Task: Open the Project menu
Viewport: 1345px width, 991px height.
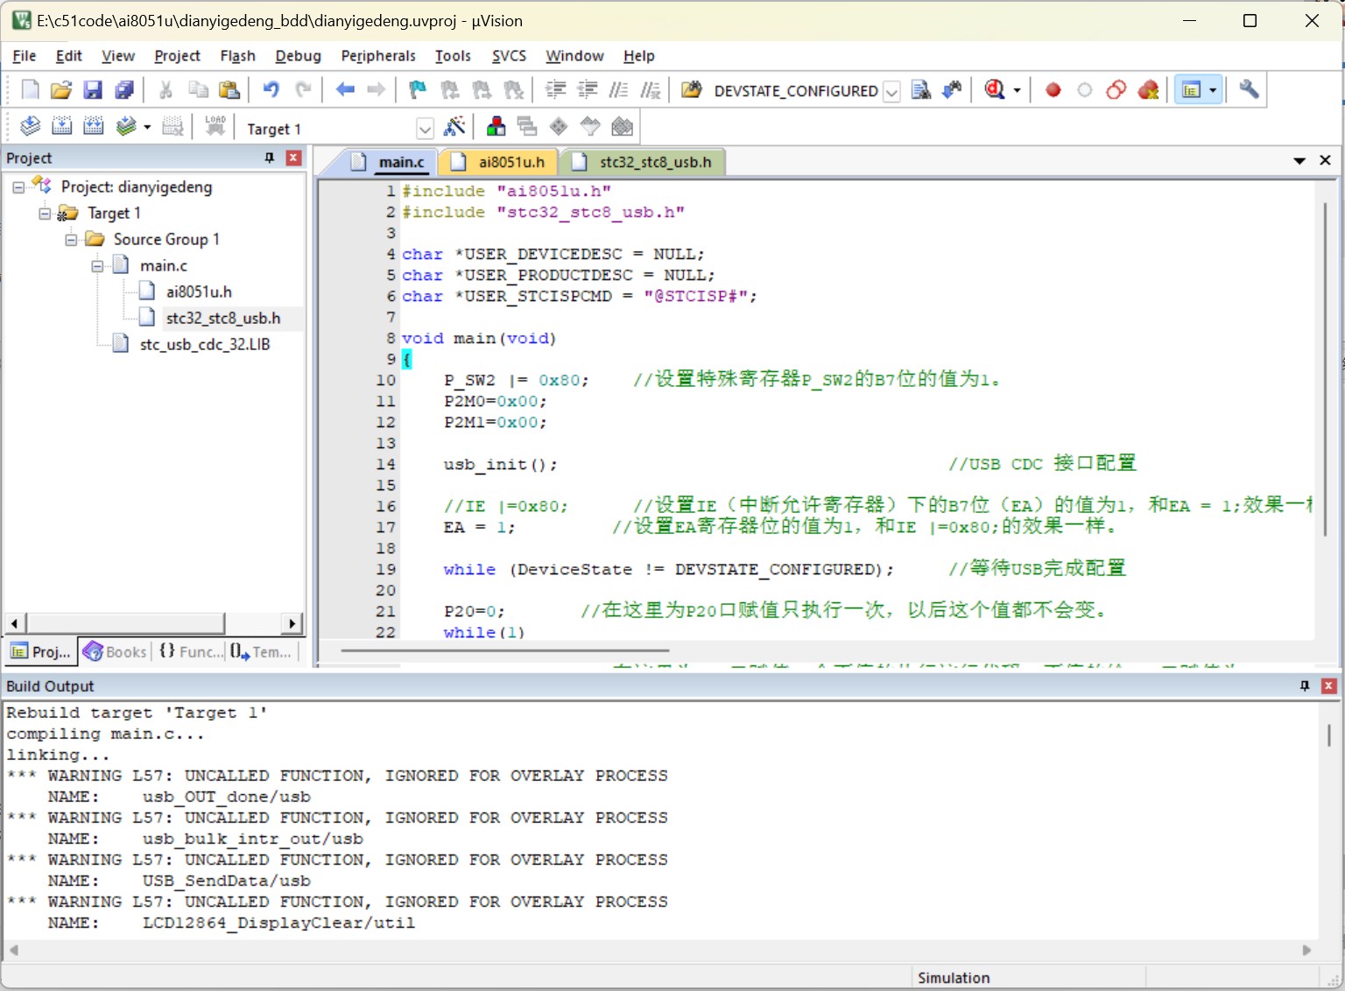Action: pos(177,56)
